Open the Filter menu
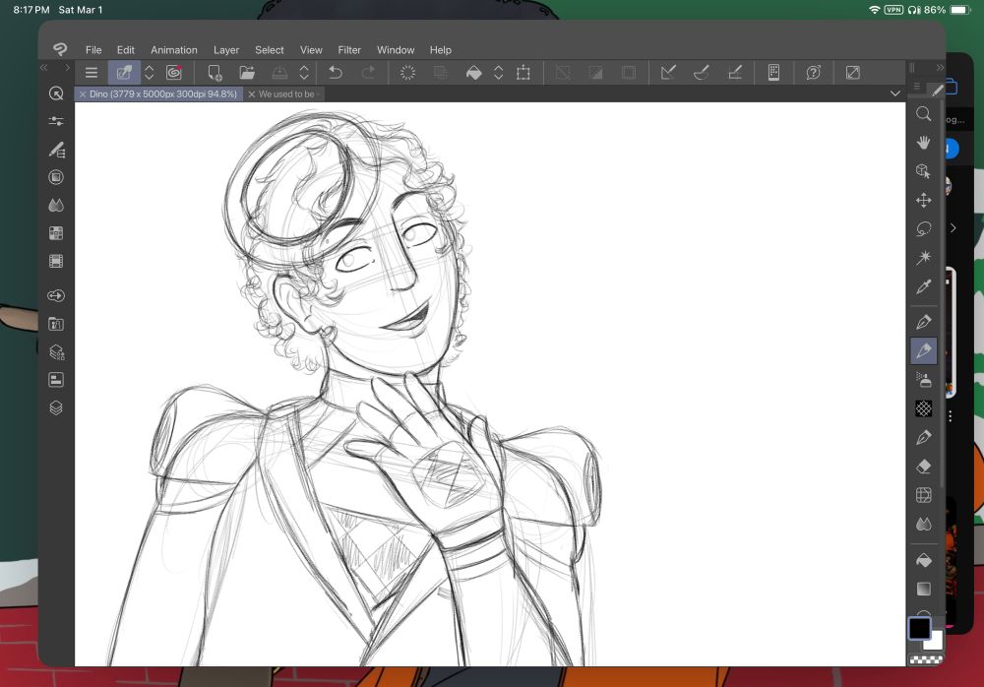Screen dimensions: 984x687 (x=349, y=50)
